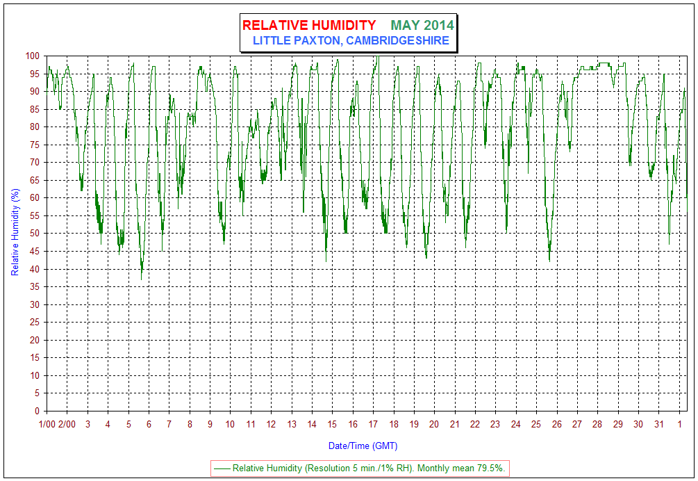The image size is (698, 481).
Task: Click the y-axis value 100
Action: click(x=33, y=56)
